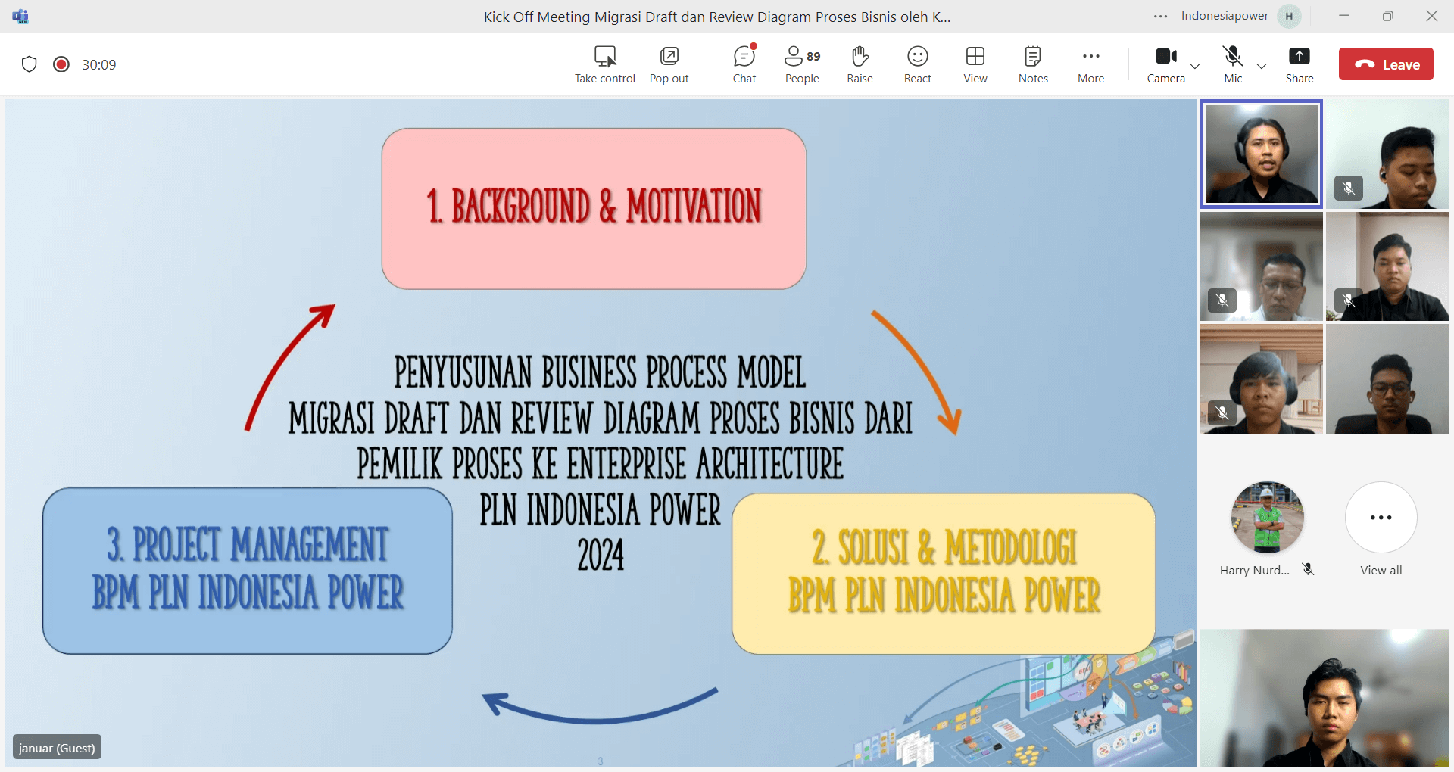Select the active speaker video thumbnail
1454x772 pixels.
1261,154
